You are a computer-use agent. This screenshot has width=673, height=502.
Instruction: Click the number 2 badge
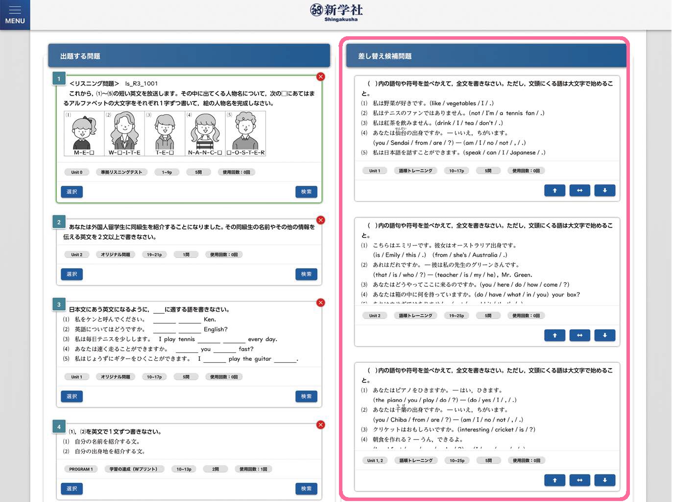click(x=59, y=222)
